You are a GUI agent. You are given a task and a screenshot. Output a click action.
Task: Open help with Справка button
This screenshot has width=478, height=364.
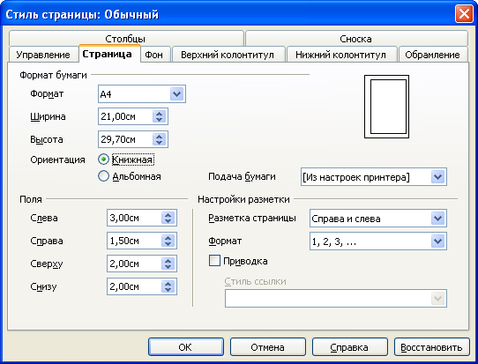350,347
